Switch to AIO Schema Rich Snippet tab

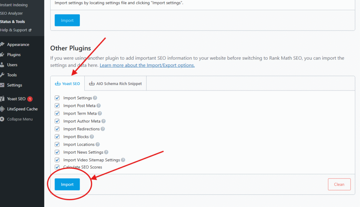pos(115,84)
